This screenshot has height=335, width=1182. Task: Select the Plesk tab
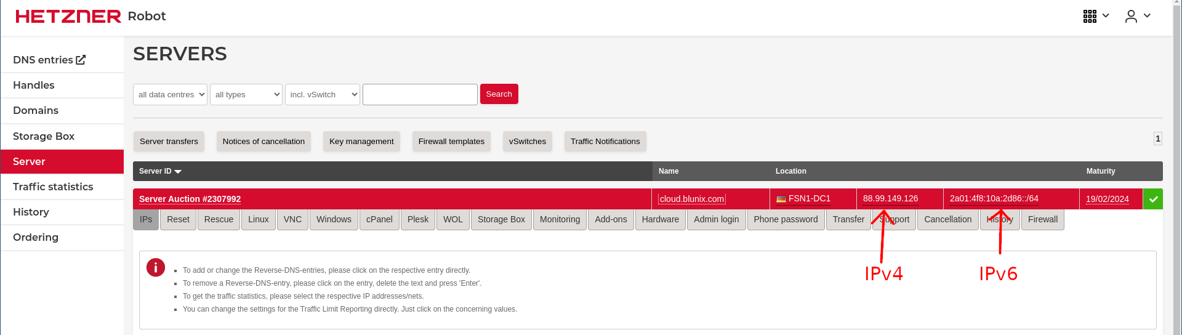(x=418, y=219)
